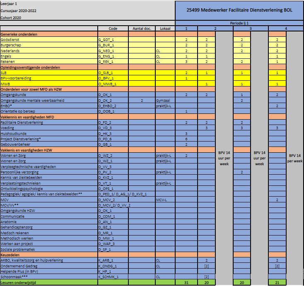The height and width of the screenshot is (286, 304).
Task: Click the Nederlands subject cell
Action: [49, 51]
